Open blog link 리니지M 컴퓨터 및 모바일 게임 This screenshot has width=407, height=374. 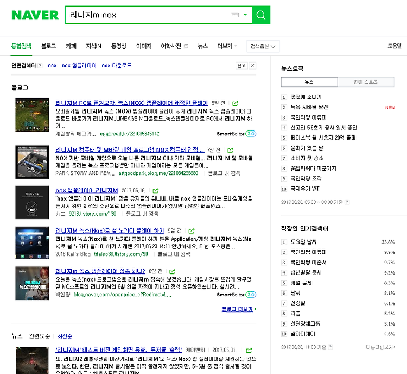coord(130,150)
